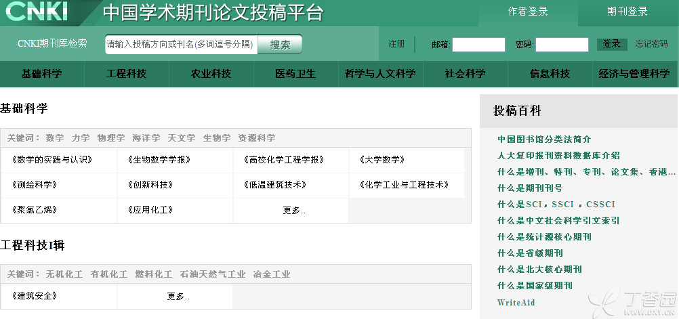Open 什么是增刊、特刊、专刊 article

coord(586,172)
